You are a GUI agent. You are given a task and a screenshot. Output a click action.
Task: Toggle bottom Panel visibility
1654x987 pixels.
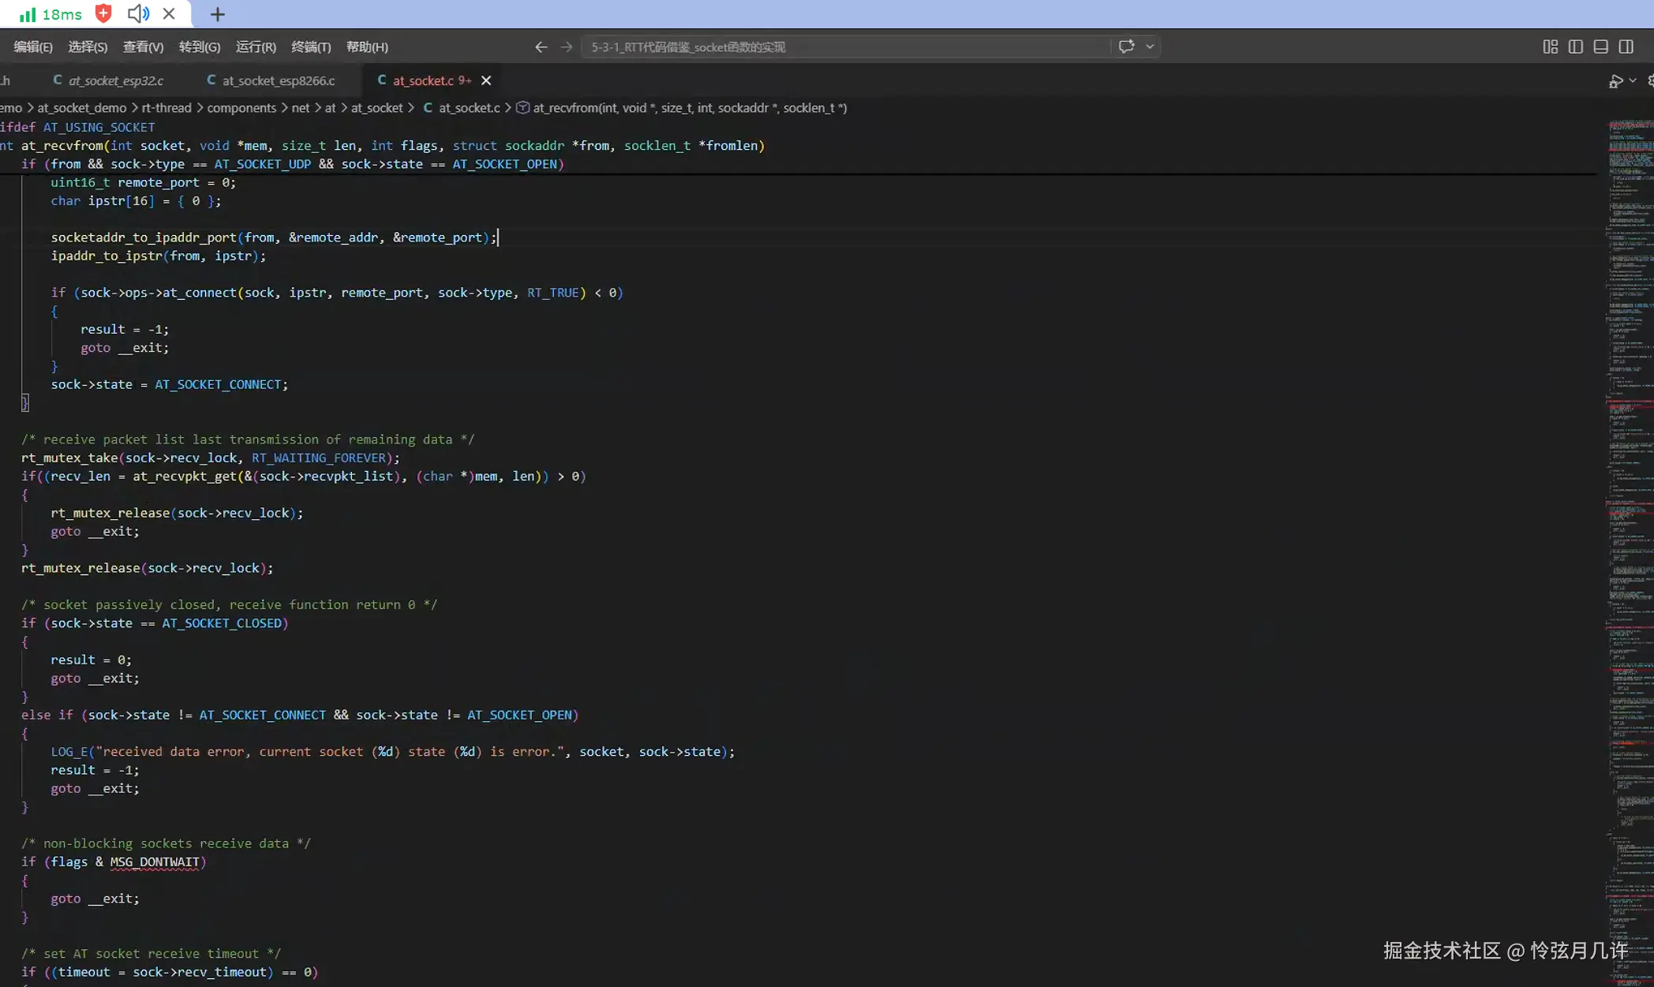click(1600, 47)
